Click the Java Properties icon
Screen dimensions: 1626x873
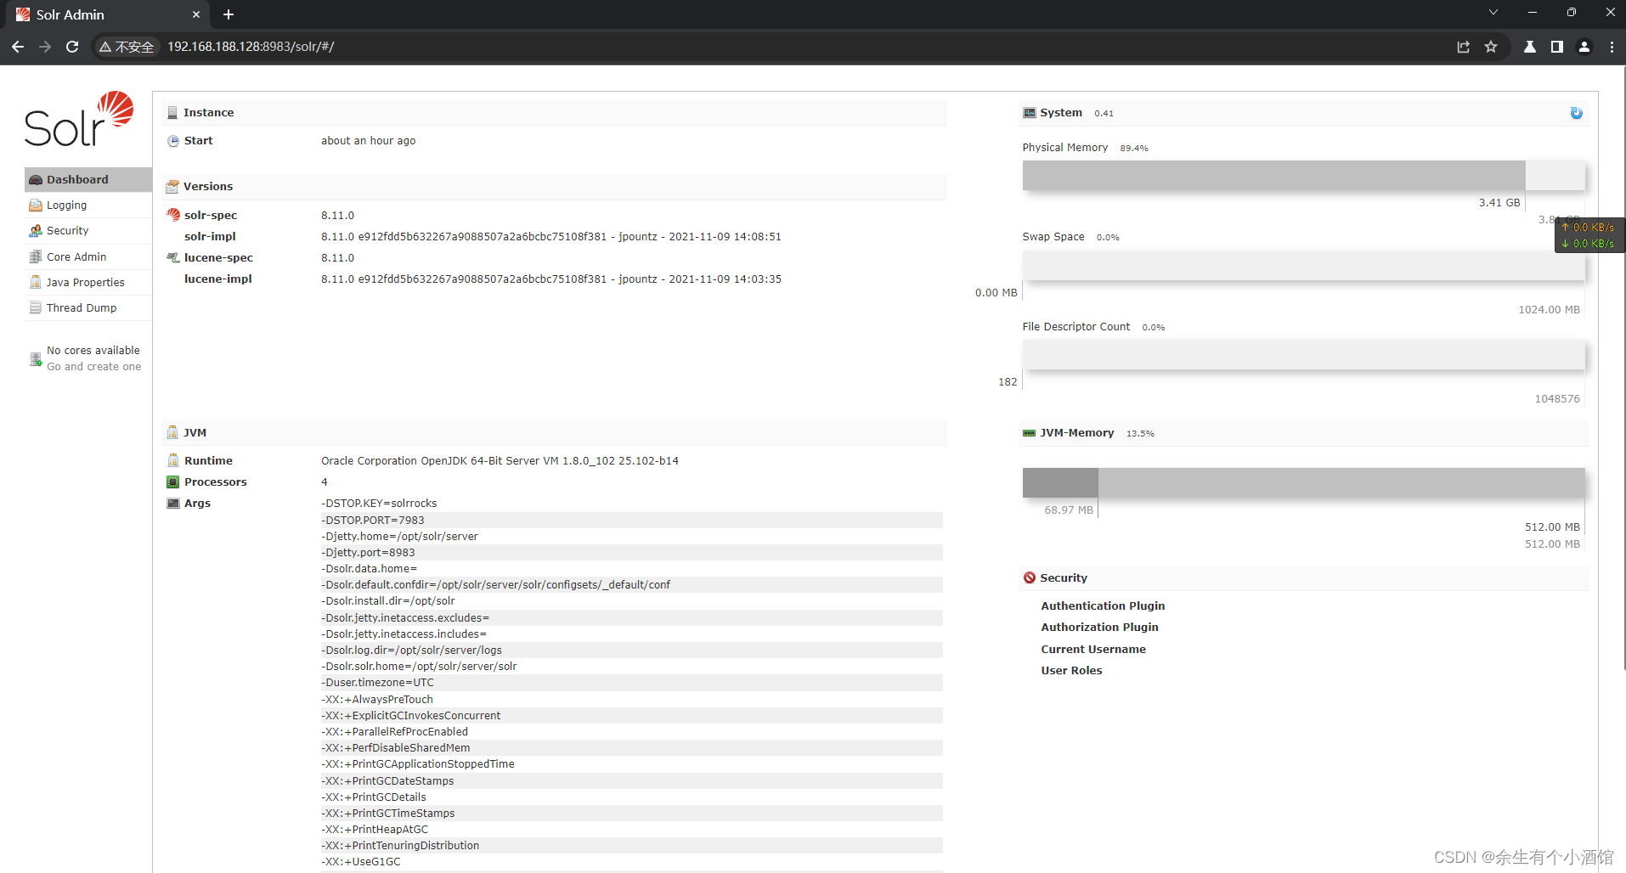pos(36,282)
